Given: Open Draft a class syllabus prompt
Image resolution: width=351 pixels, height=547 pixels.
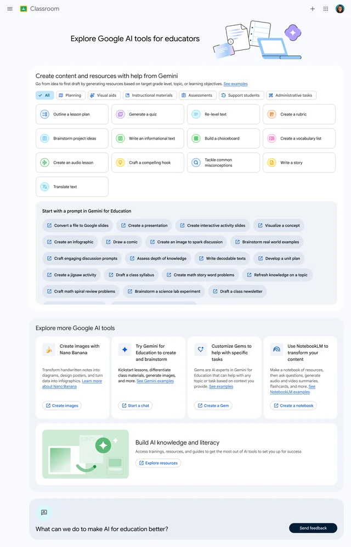Looking at the screenshot, I should click(131, 275).
